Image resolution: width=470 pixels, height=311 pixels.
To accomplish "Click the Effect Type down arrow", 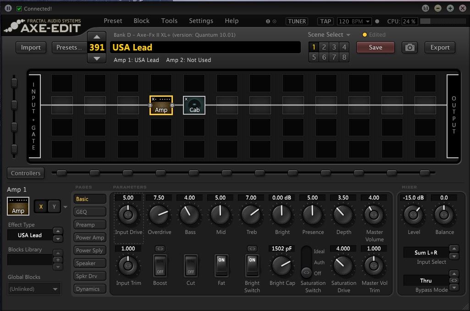I will (x=58, y=239).
